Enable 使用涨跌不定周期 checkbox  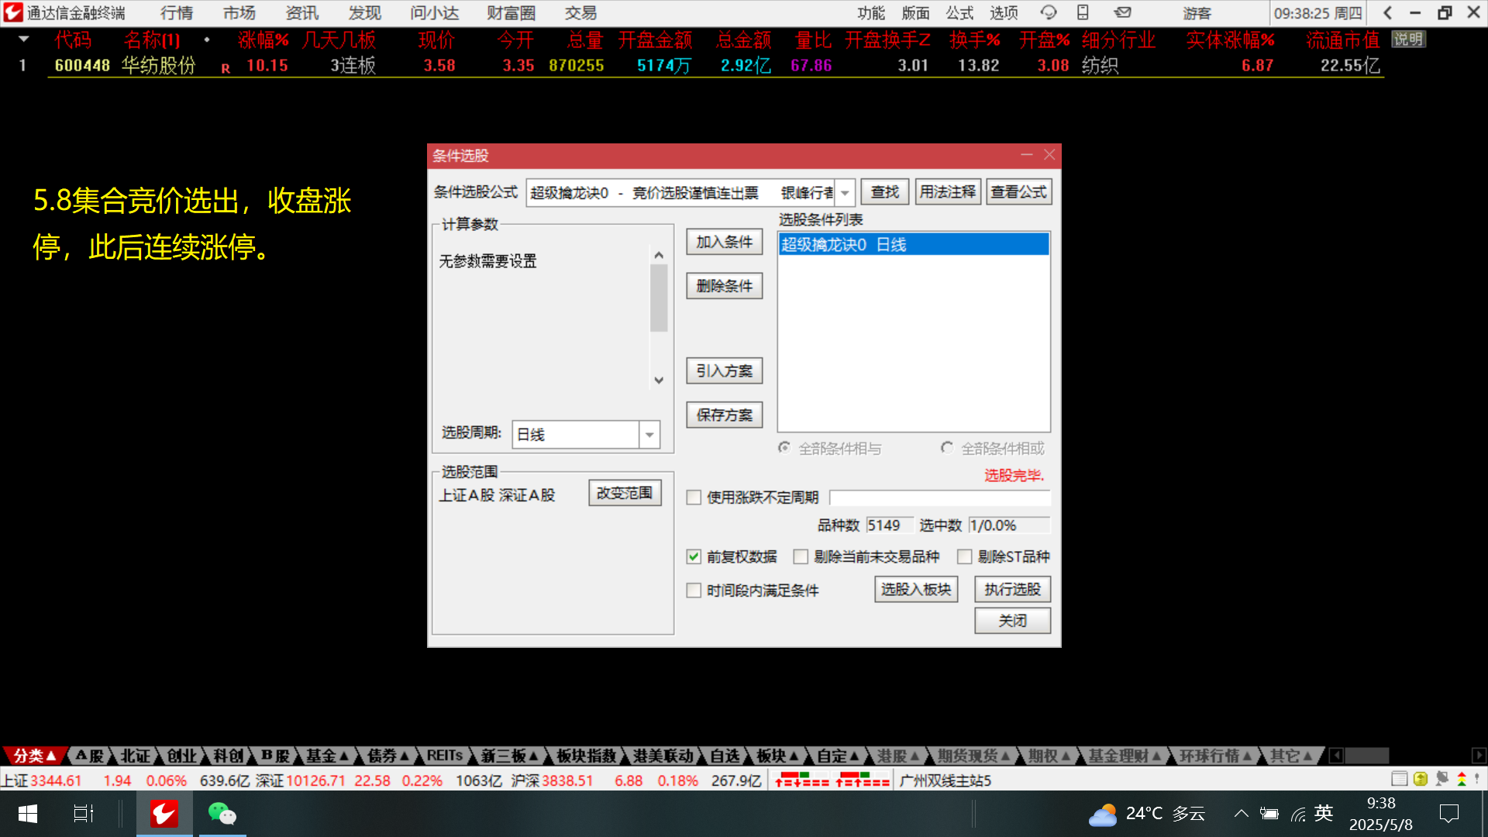pyautogui.click(x=694, y=498)
